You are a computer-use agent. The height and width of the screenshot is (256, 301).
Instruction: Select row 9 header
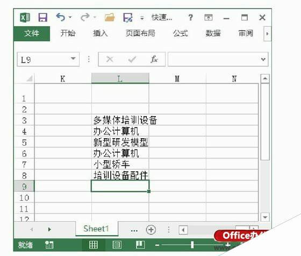(24, 186)
